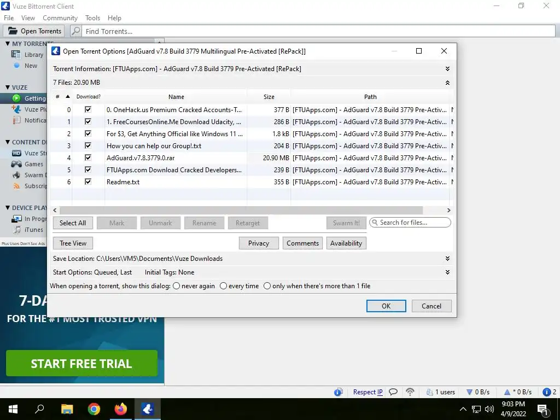Open the Windows Start menu

(x=13, y=409)
